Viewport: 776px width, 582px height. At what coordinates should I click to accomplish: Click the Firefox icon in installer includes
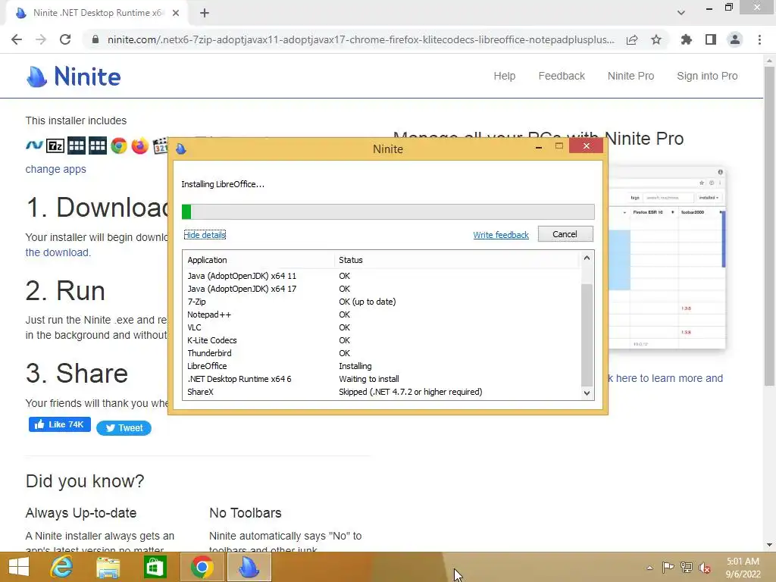click(140, 145)
